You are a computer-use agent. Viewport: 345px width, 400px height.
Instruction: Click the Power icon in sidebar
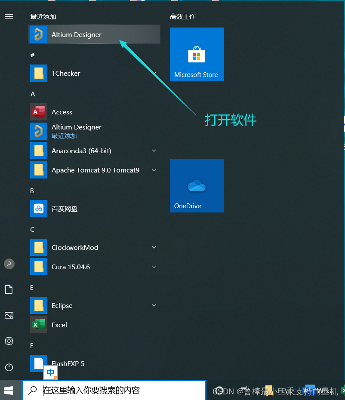click(9, 367)
